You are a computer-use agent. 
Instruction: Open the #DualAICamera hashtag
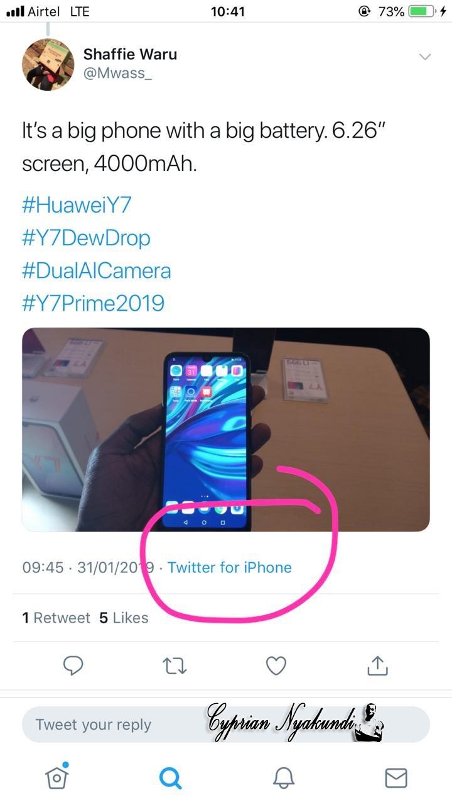click(96, 270)
